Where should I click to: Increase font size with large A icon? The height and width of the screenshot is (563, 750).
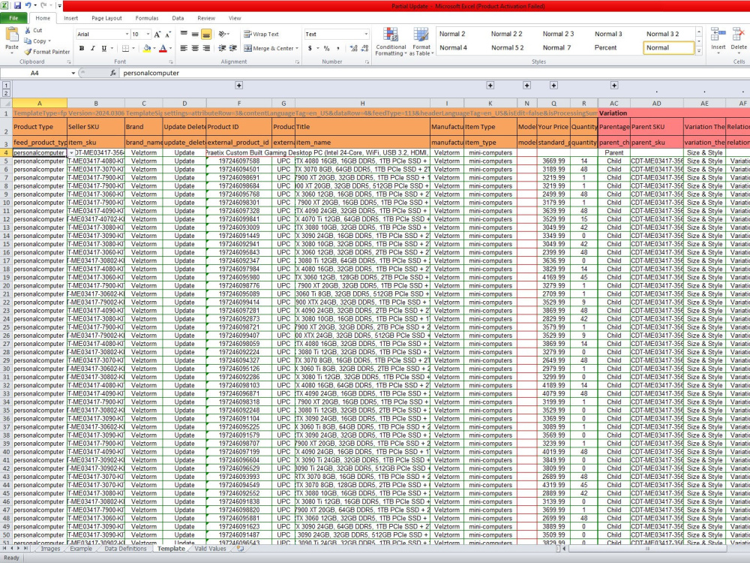[x=157, y=34]
